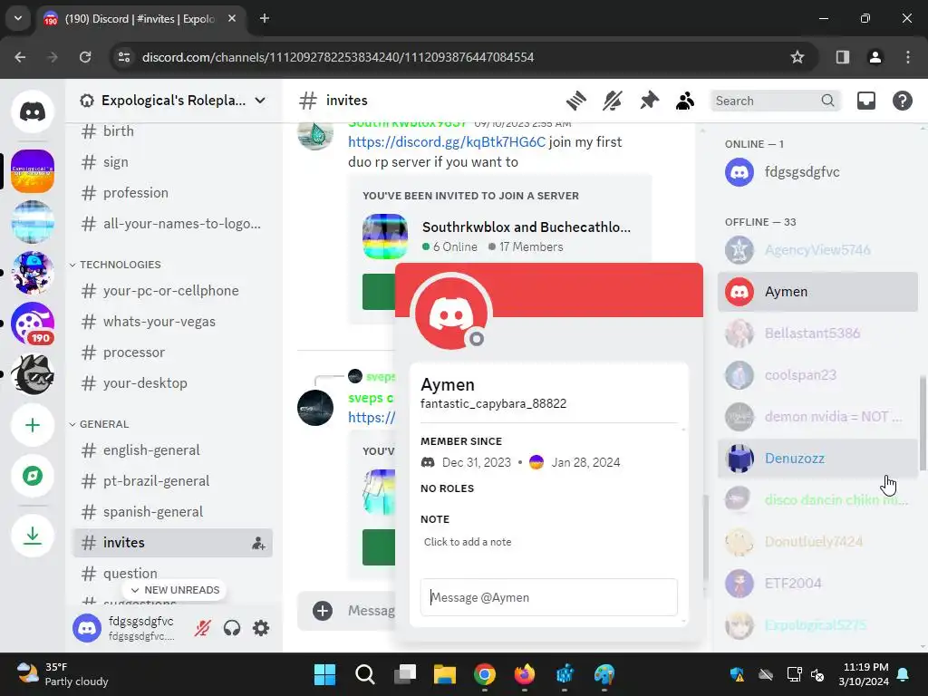Click Download Apps arrow icon
This screenshot has height=696, width=928.
click(x=33, y=536)
